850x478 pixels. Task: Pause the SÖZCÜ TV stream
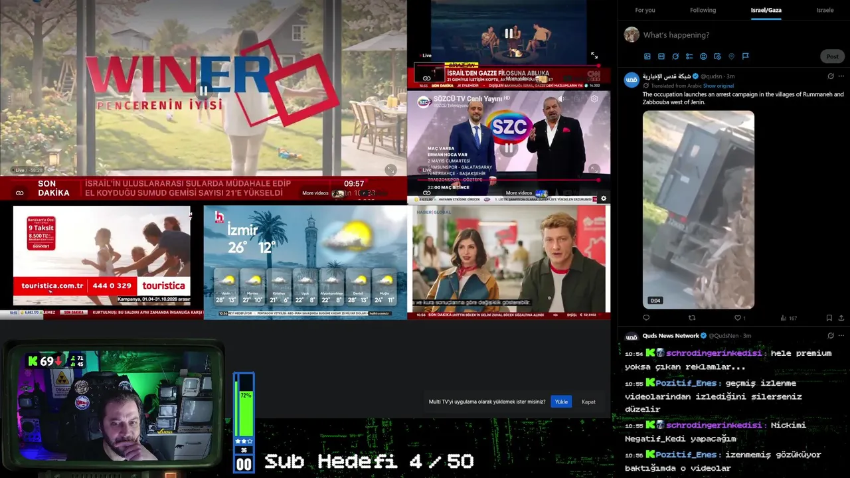click(509, 148)
